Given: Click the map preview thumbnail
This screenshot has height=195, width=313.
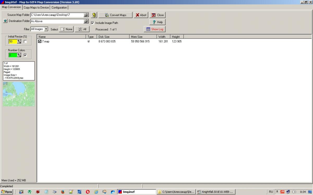Looking at the screenshot, I should [x=19, y=94].
